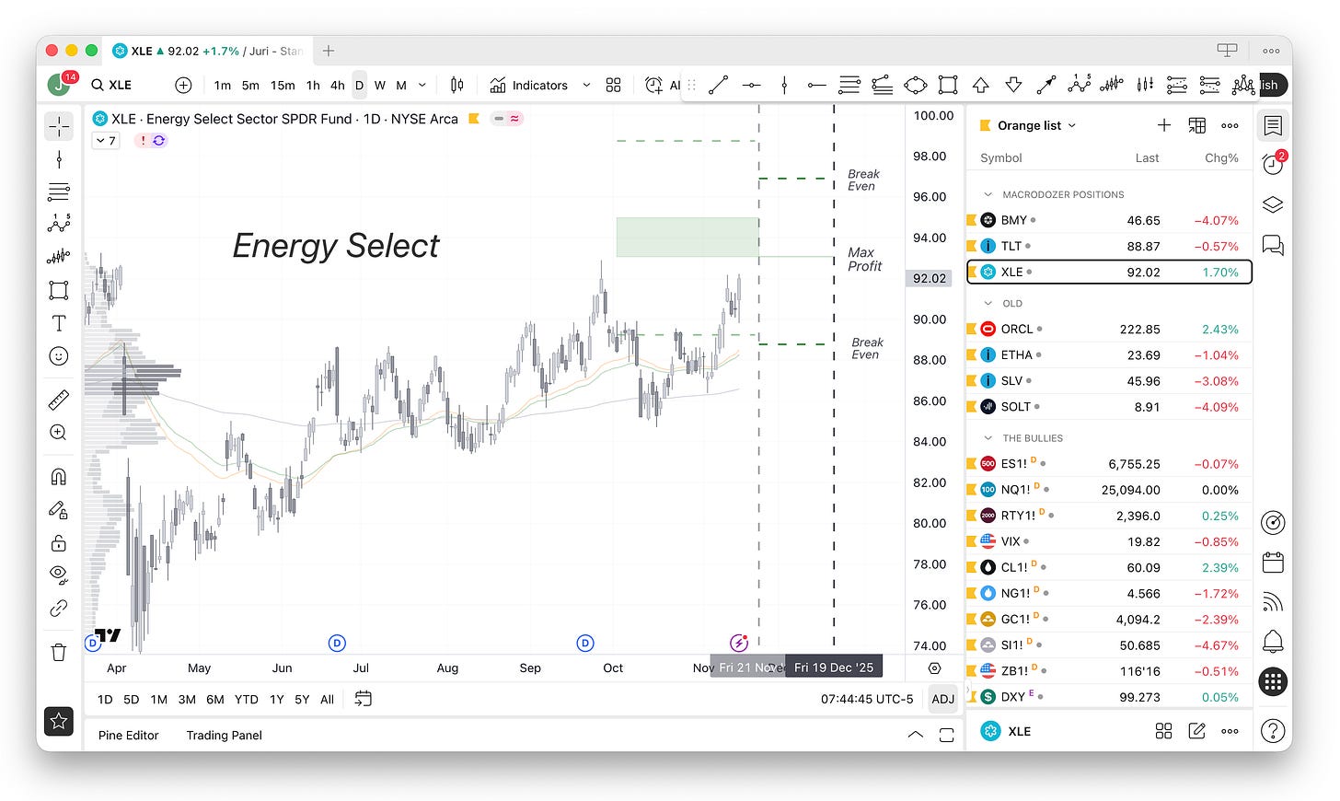Image resolution: width=1340 pixels, height=801 pixels.
Task: Pick the horizontal line drawing shortcut
Action: [752, 85]
